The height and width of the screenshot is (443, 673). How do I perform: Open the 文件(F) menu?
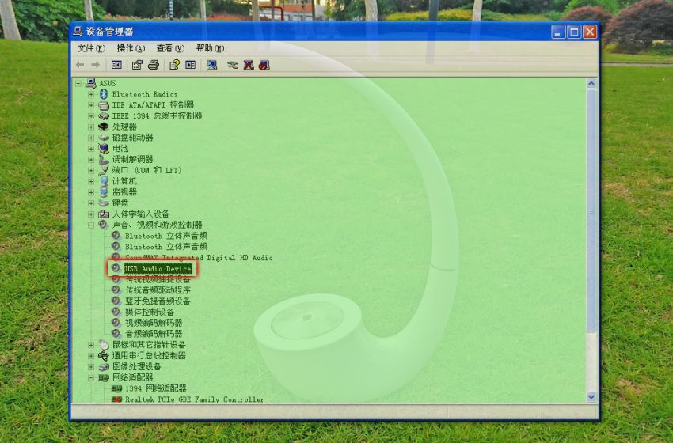pos(91,48)
